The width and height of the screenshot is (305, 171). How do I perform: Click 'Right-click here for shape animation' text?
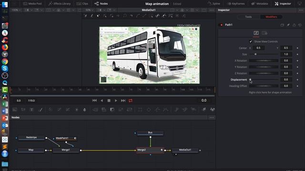(x=270, y=93)
